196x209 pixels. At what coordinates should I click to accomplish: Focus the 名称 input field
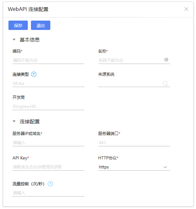(130, 60)
